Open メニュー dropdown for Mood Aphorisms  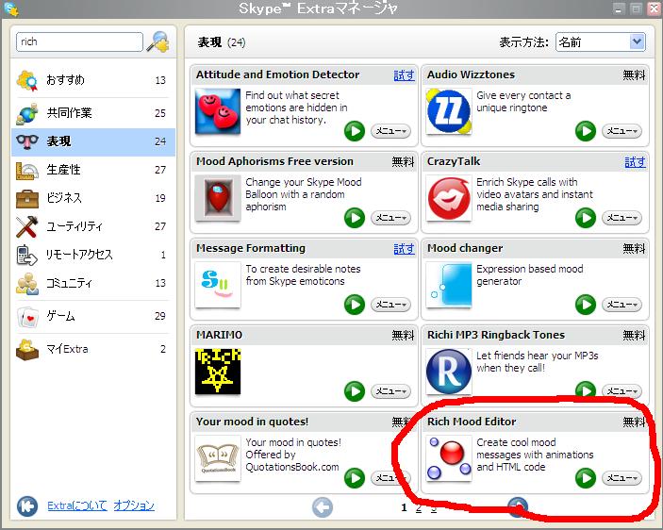(390, 218)
